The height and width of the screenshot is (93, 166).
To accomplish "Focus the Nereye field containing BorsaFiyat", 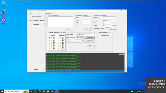I will (x=109, y=20).
